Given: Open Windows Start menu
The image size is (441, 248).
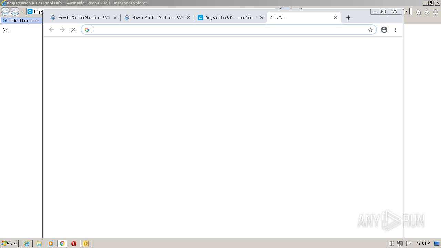Looking at the screenshot, I should pyautogui.click(x=10, y=244).
